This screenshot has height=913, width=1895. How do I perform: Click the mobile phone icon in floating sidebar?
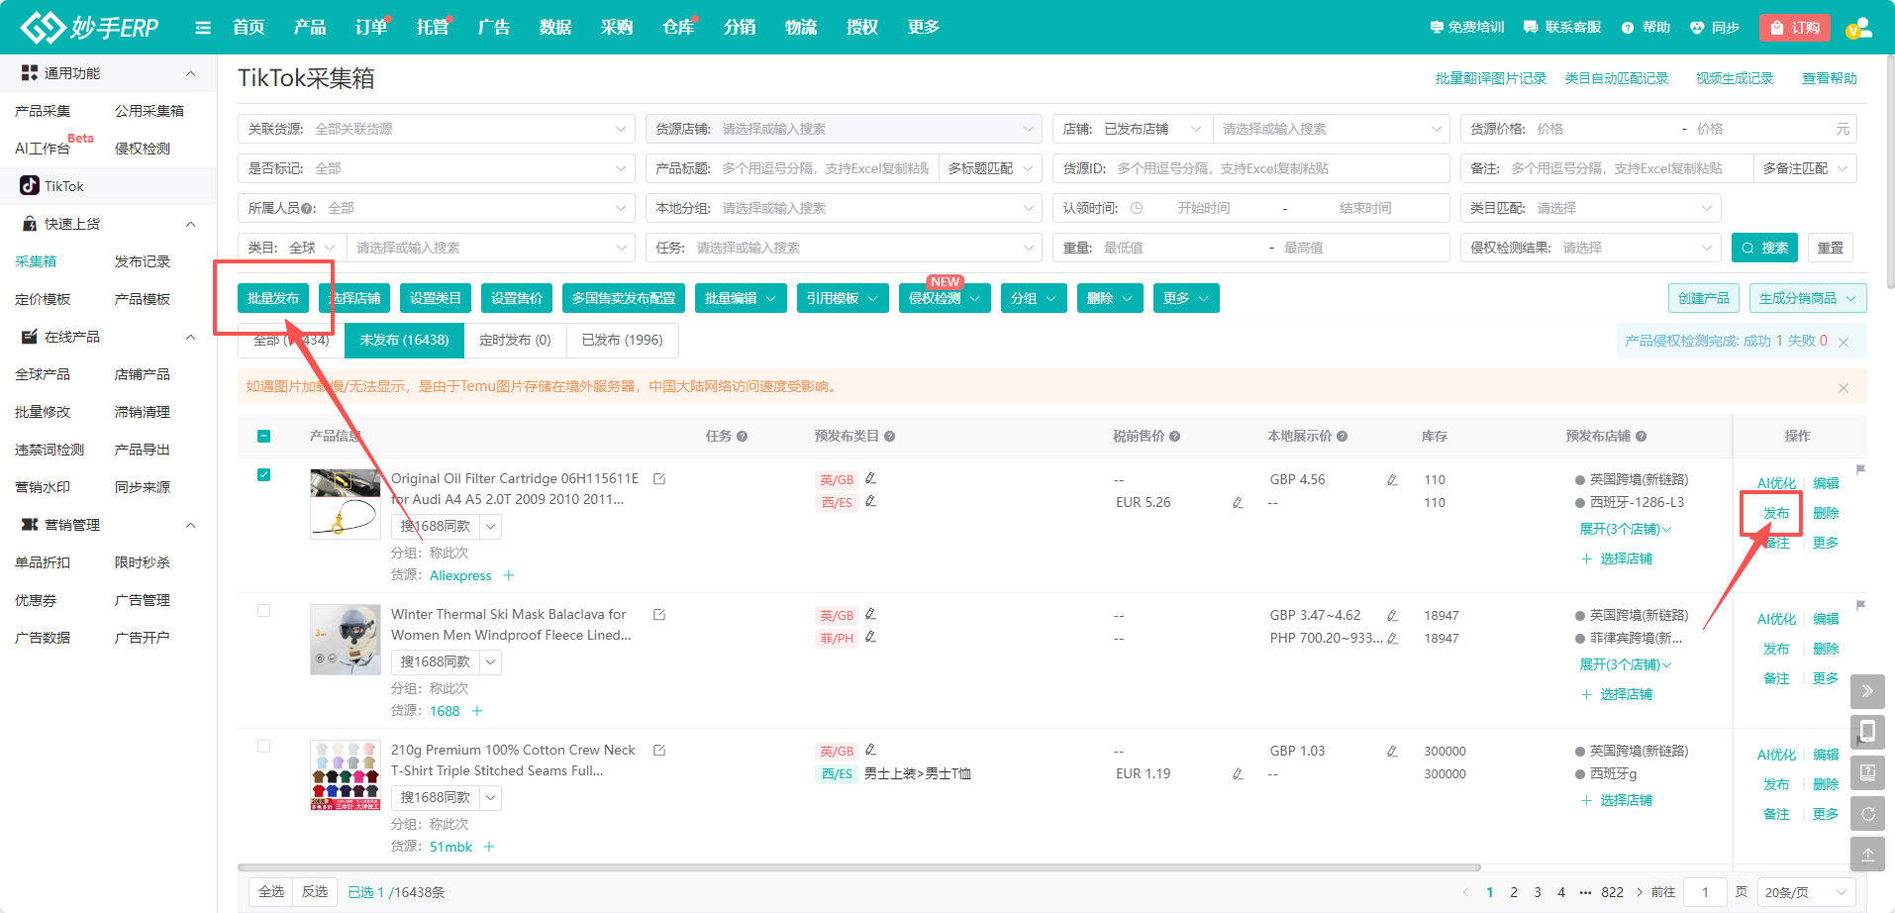[x=1867, y=732]
